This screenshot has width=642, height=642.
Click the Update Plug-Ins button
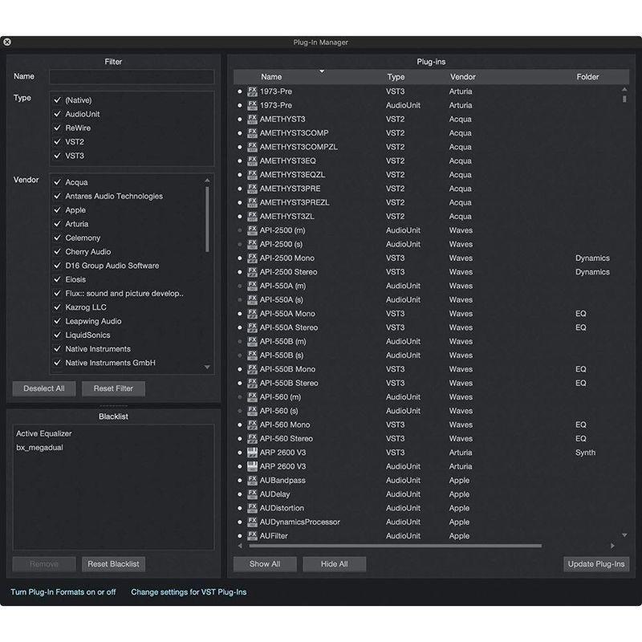coord(596,564)
